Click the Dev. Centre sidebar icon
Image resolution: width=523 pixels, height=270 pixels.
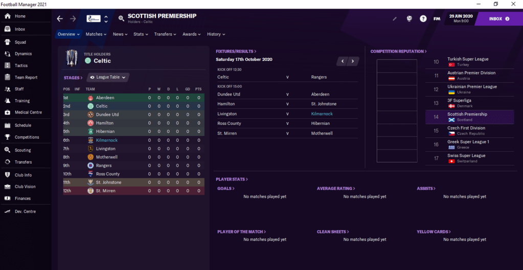7,211
